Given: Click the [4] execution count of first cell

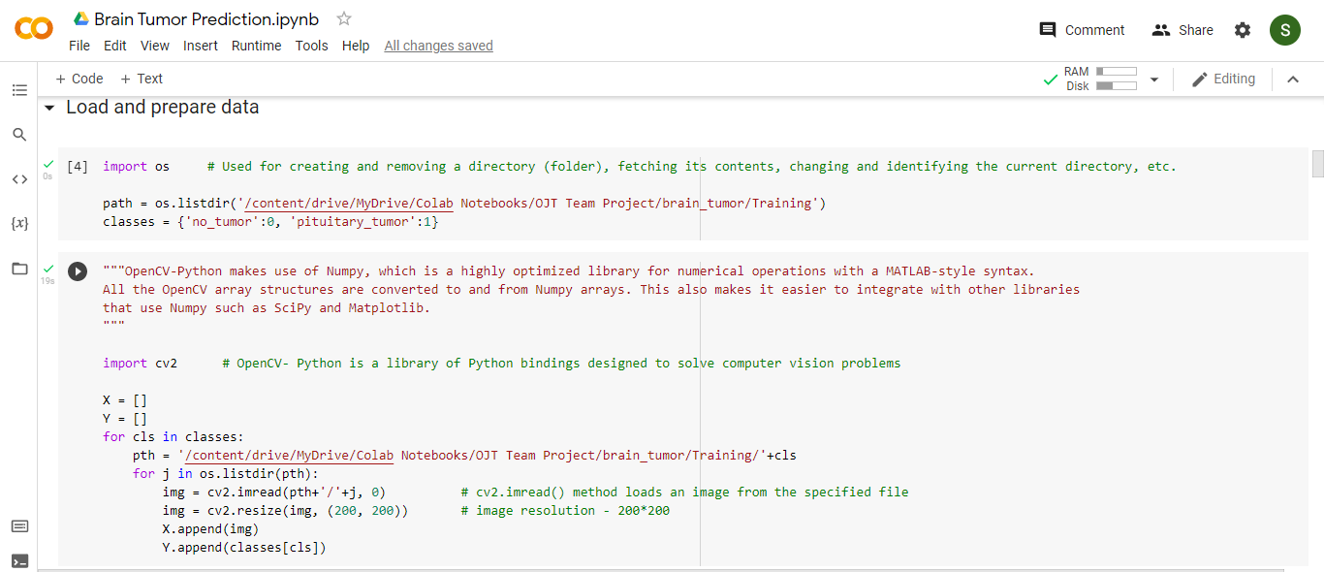Looking at the screenshot, I should pyautogui.click(x=78, y=166).
